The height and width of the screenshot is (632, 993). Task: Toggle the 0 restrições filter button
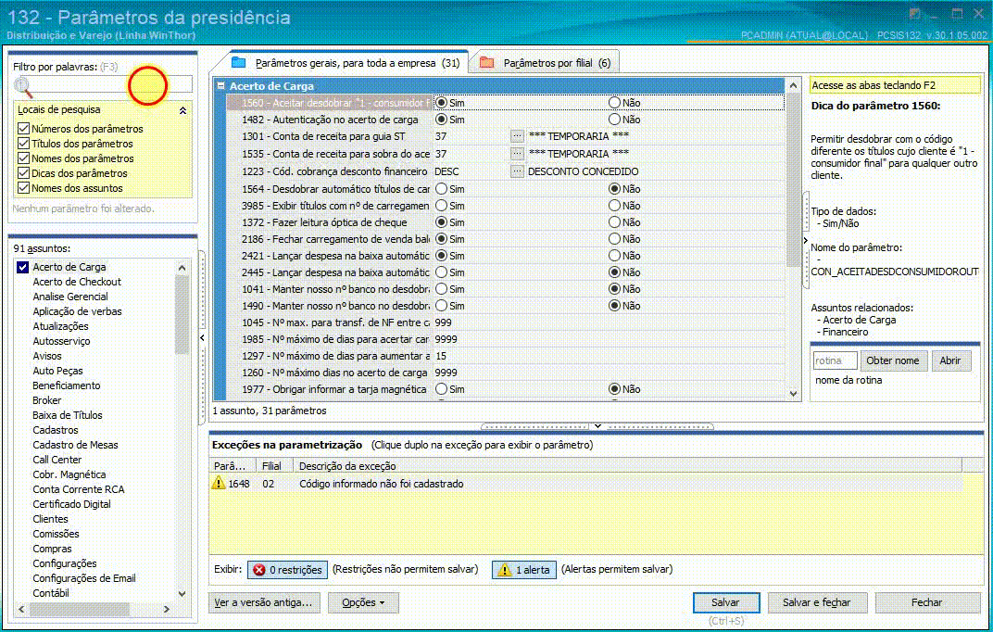click(288, 570)
